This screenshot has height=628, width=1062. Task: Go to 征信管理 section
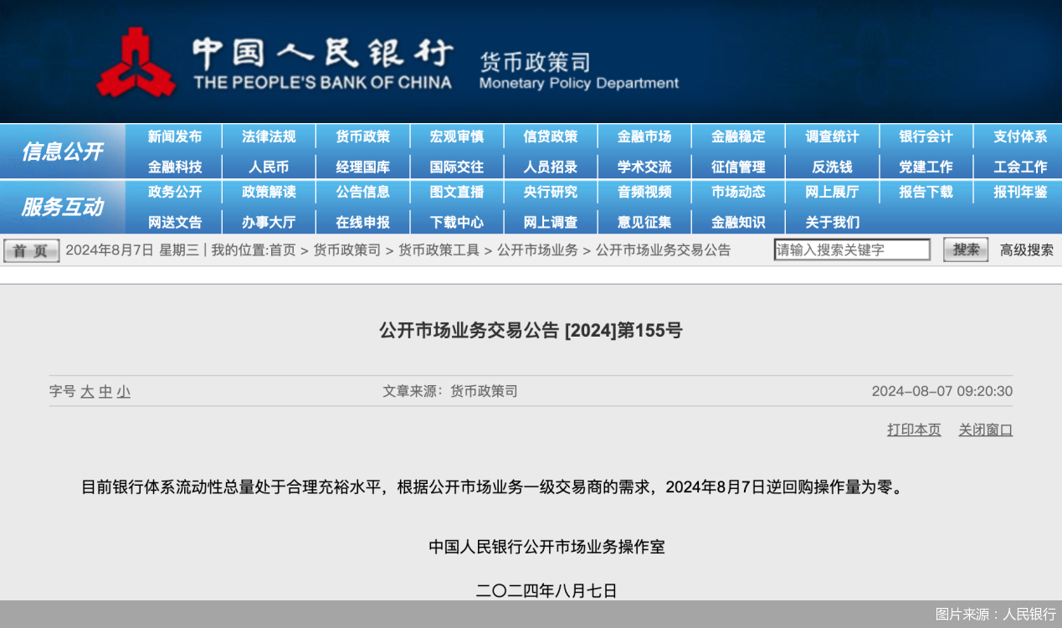[x=738, y=167]
